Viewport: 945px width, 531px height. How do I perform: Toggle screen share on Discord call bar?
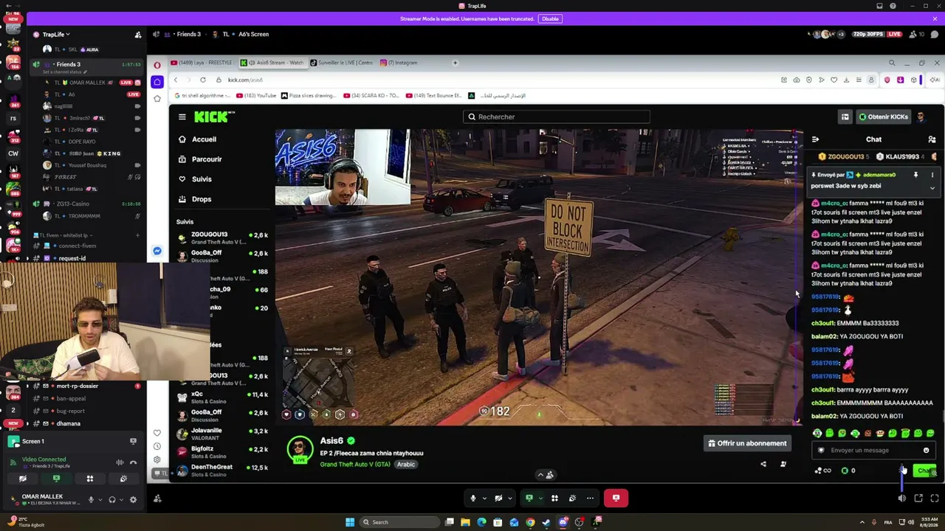pyautogui.click(x=529, y=499)
